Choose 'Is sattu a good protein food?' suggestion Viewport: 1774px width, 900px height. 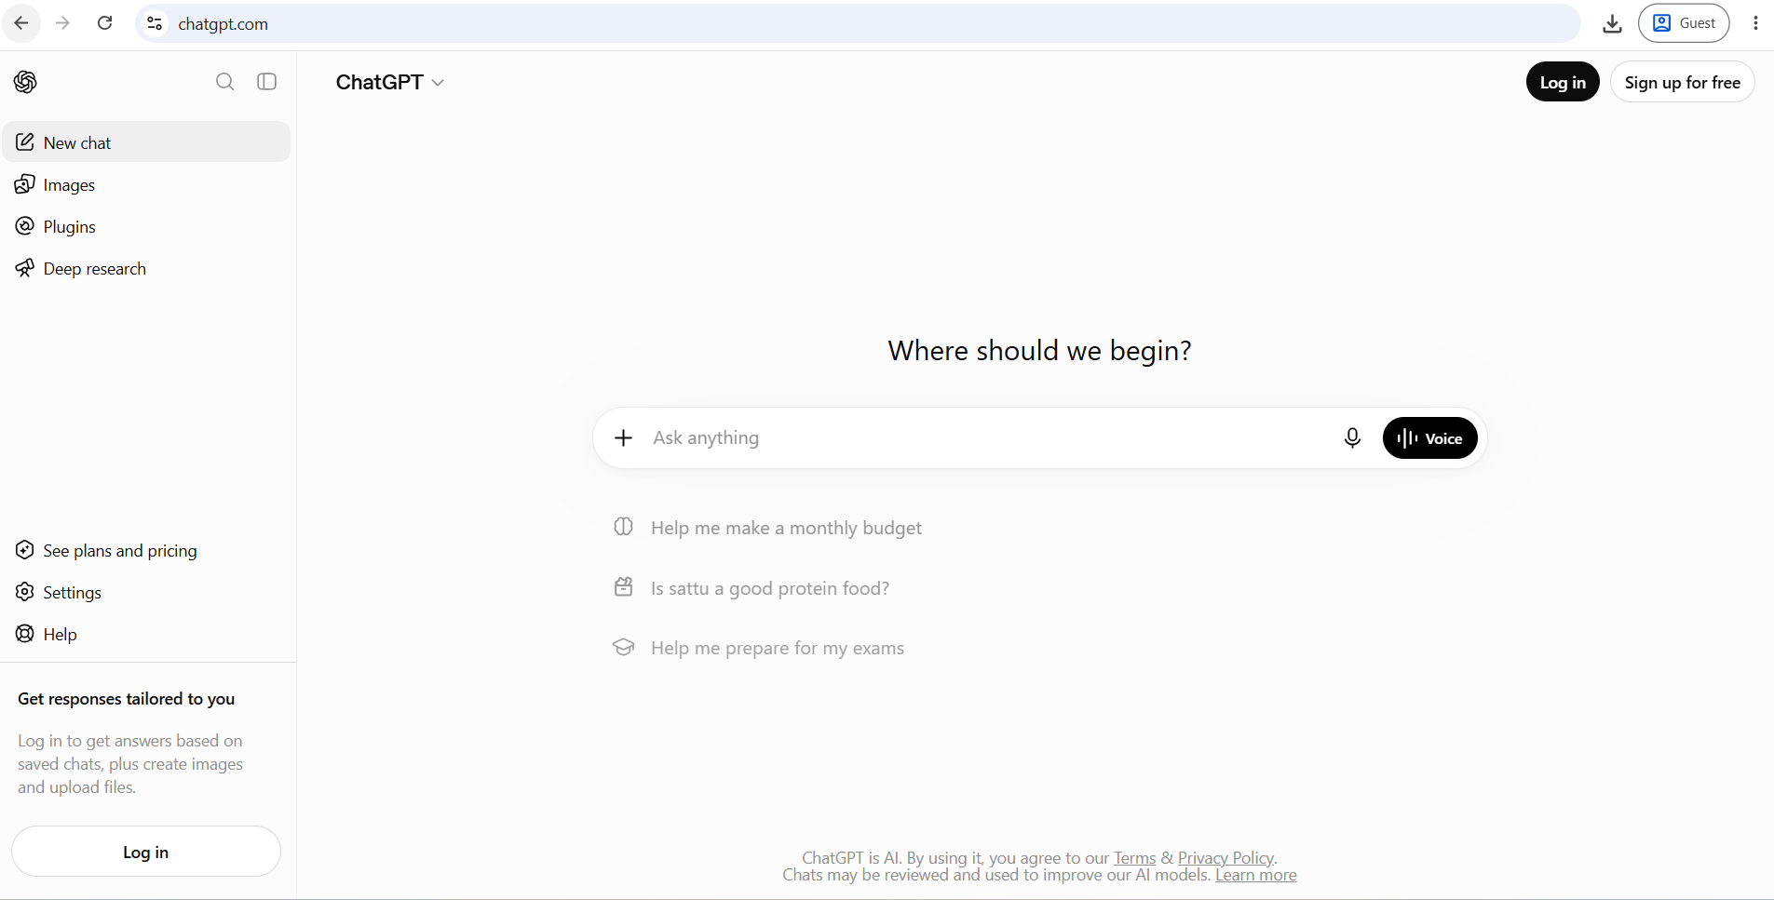[751, 588]
